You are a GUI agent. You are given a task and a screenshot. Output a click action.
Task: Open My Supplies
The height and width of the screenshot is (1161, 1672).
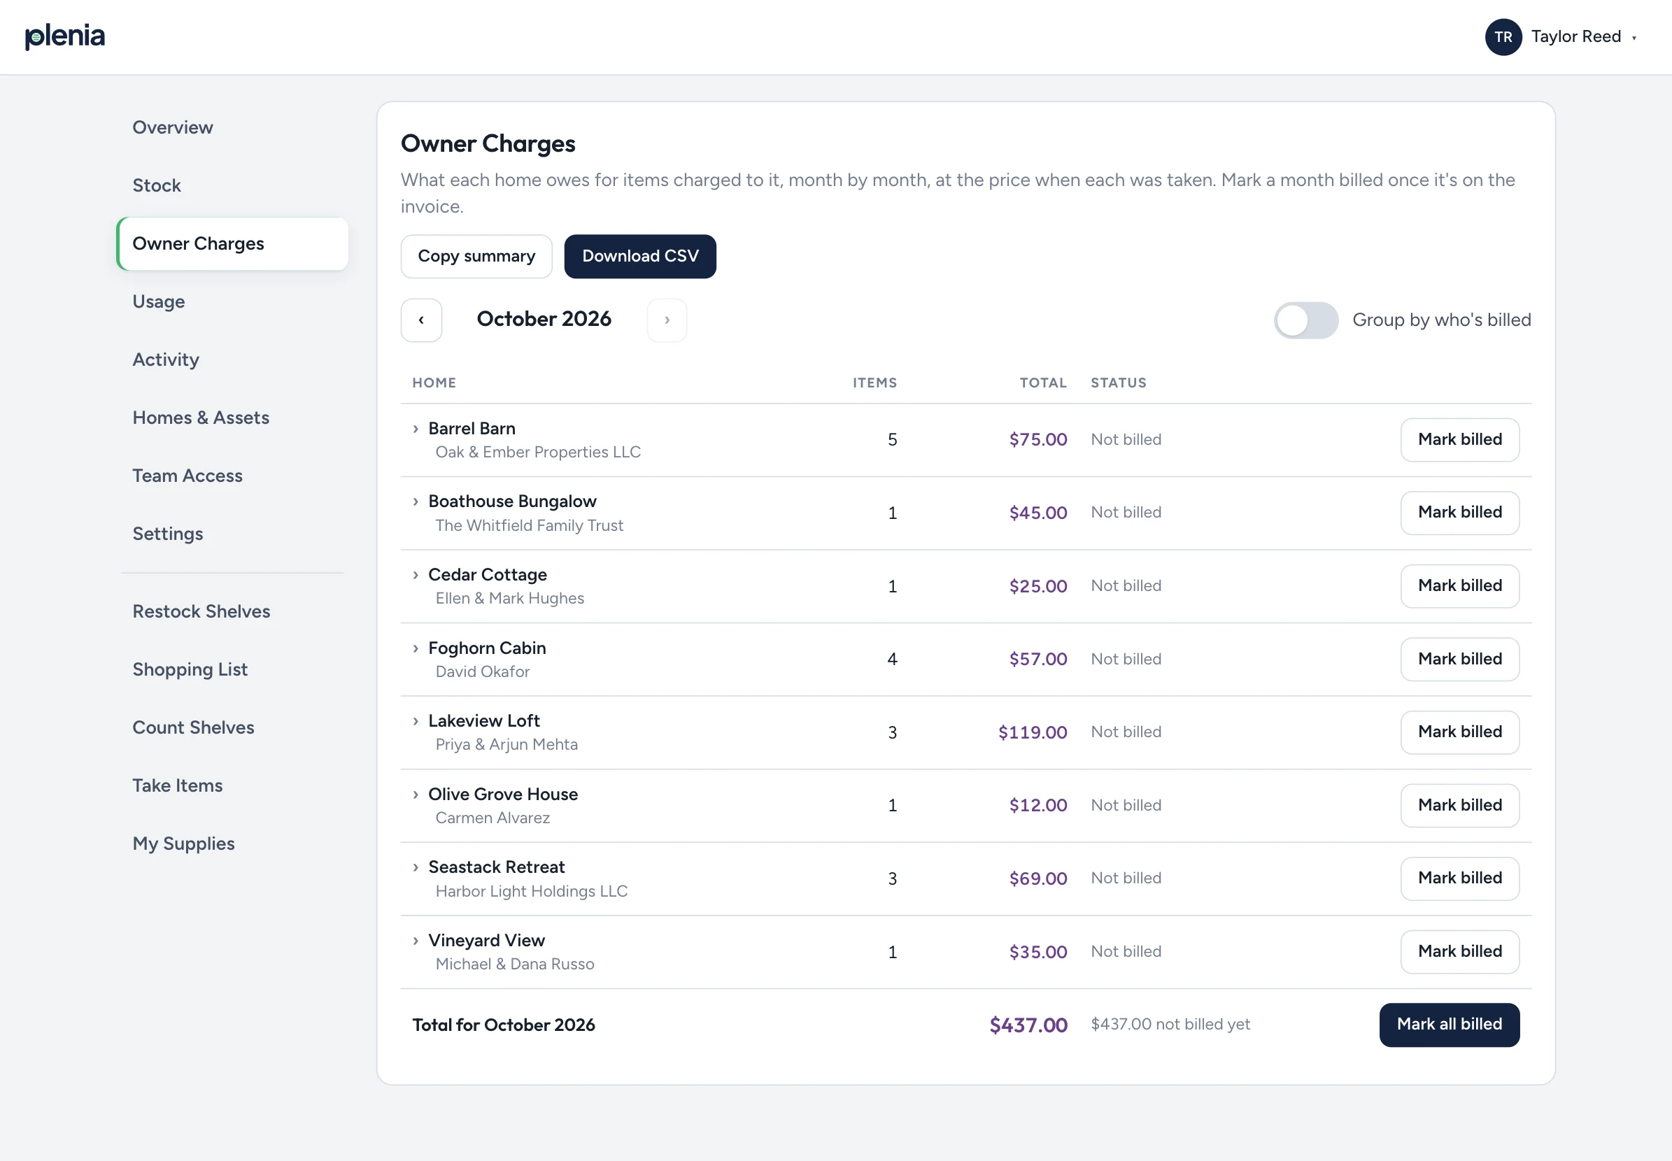point(233,845)
